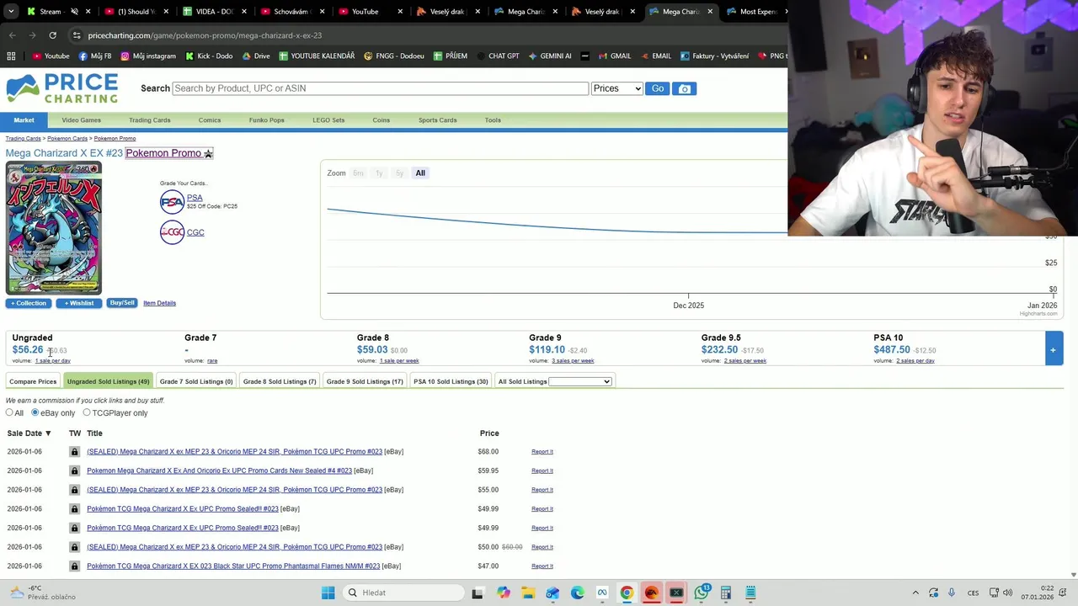Screen dimensions: 1078x606
Task: Open the GEMINI AI bookmark
Action: pos(549,56)
